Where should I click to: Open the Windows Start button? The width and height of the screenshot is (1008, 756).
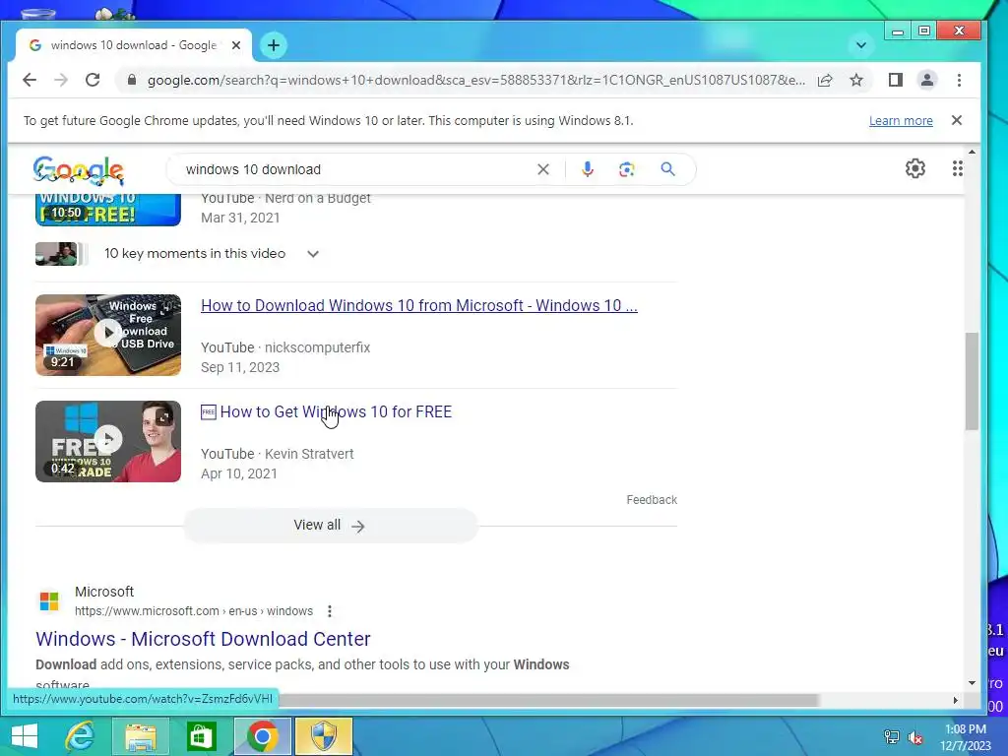[25, 736]
